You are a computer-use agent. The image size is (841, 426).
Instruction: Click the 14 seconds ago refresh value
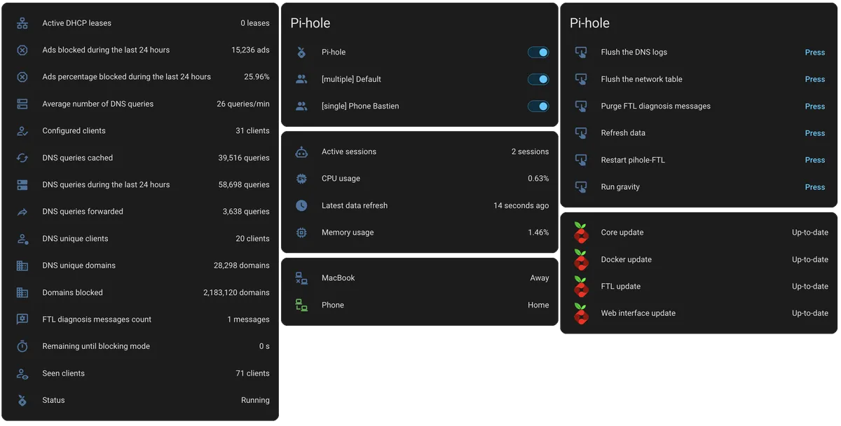click(521, 206)
